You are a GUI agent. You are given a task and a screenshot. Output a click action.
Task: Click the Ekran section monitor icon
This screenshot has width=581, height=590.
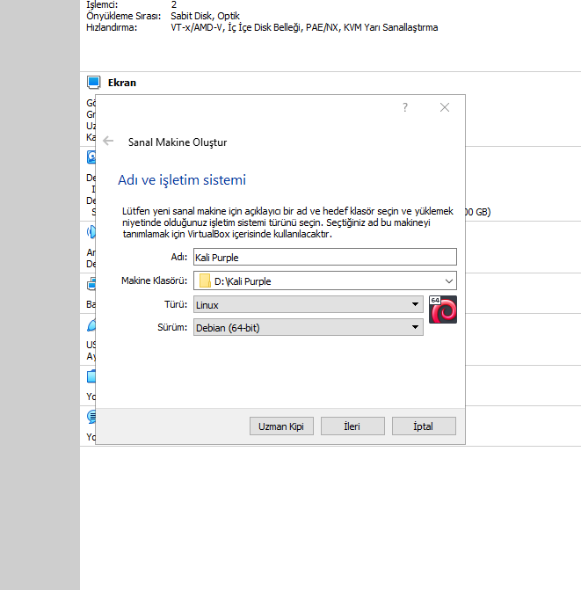[x=93, y=83]
